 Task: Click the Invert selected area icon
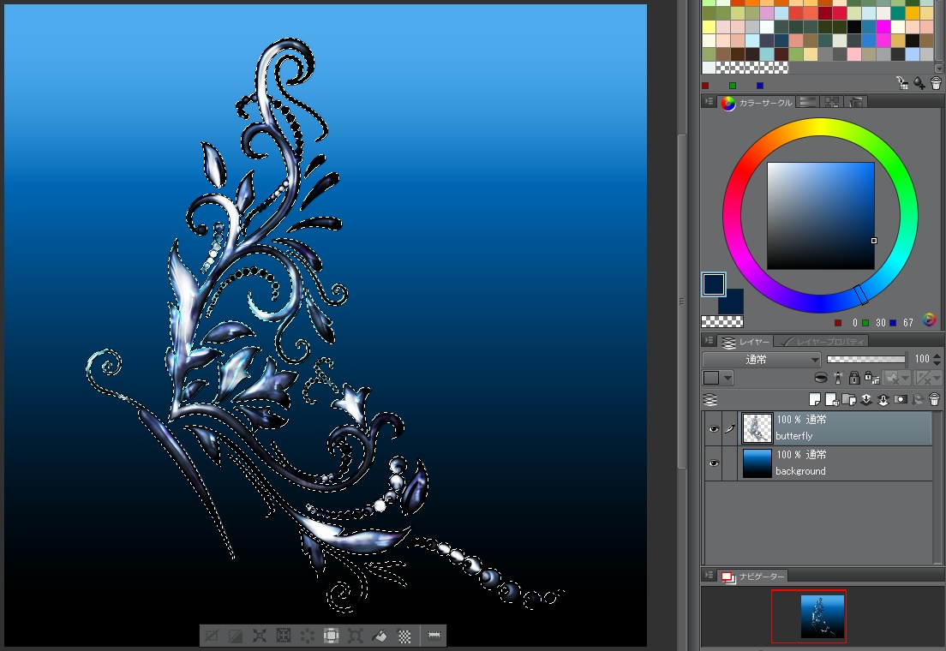(x=235, y=636)
